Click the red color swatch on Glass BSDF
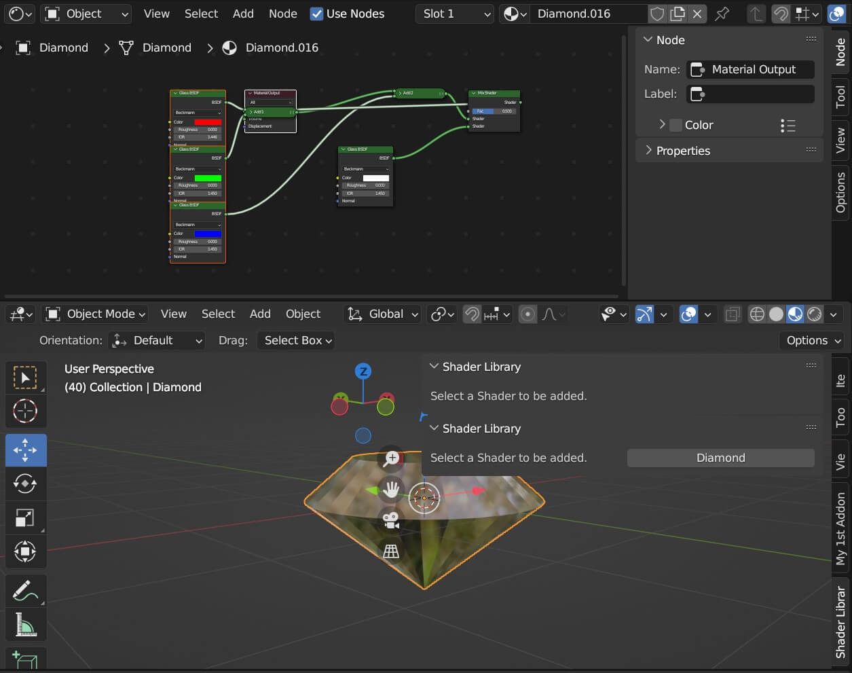 208,122
